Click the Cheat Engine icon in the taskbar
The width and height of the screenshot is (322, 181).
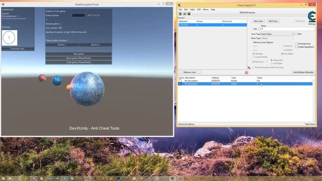[x=173, y=178]
